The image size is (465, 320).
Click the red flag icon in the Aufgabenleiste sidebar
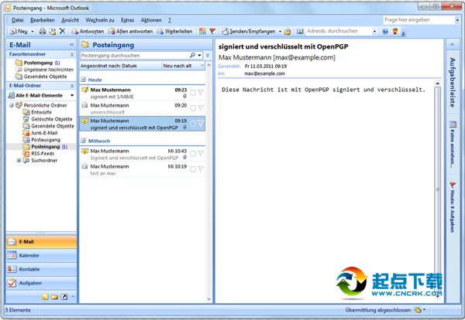tap(453, 186)
